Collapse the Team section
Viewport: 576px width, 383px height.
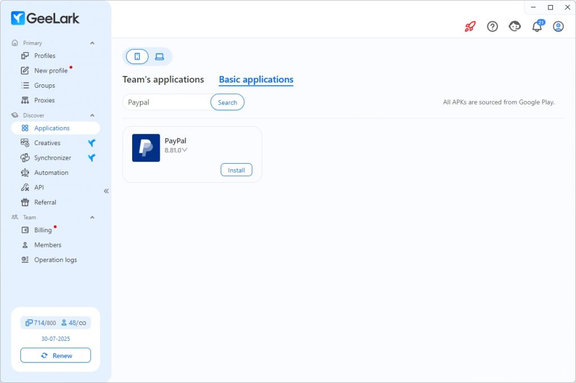coord(92,218)
